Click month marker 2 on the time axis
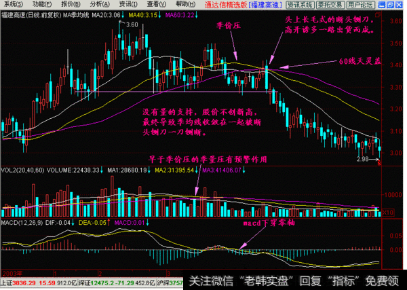 (x=100, y=274)
